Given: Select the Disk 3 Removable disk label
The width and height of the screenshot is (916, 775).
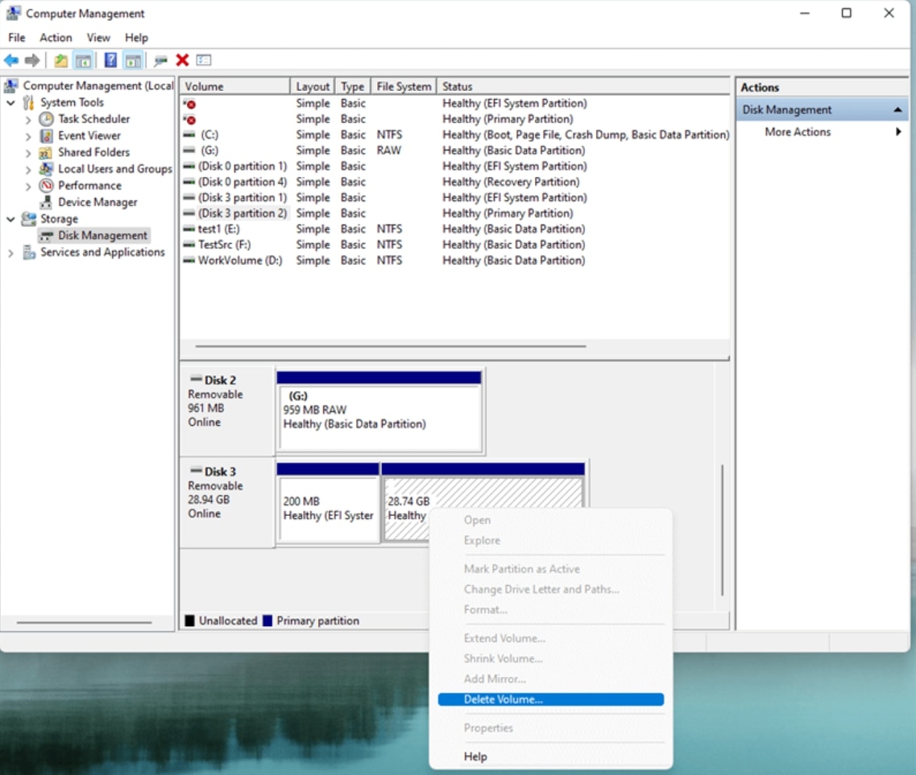Looking at the screenshot, I should (x=226, y=502).
